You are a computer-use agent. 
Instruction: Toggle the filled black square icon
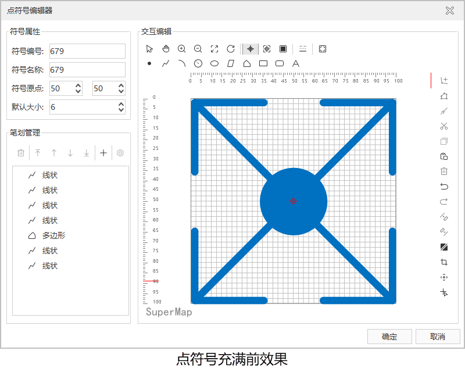click(x=283, y=49)
